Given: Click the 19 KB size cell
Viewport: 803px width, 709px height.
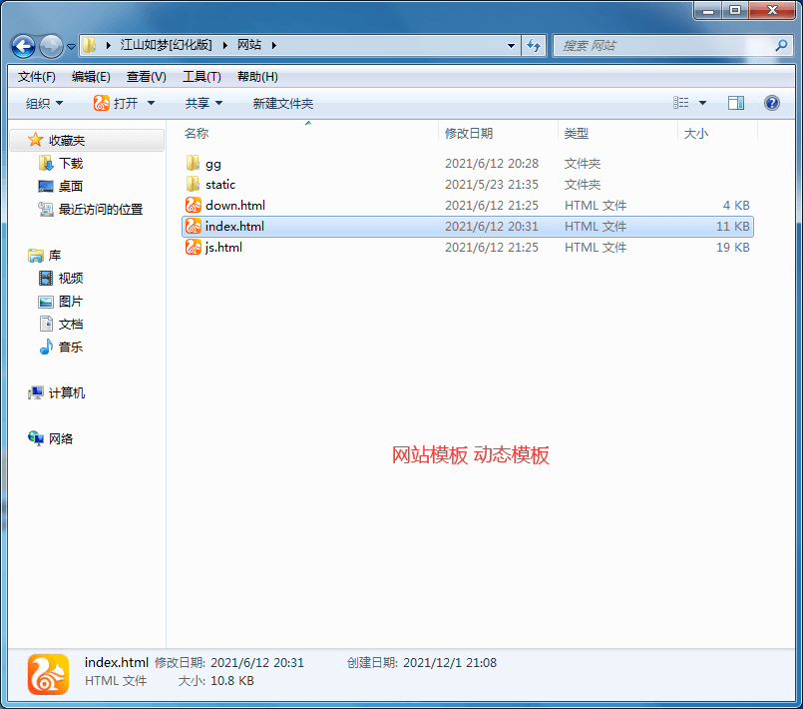Looking at the screenshot, I should tap(733, 248).
